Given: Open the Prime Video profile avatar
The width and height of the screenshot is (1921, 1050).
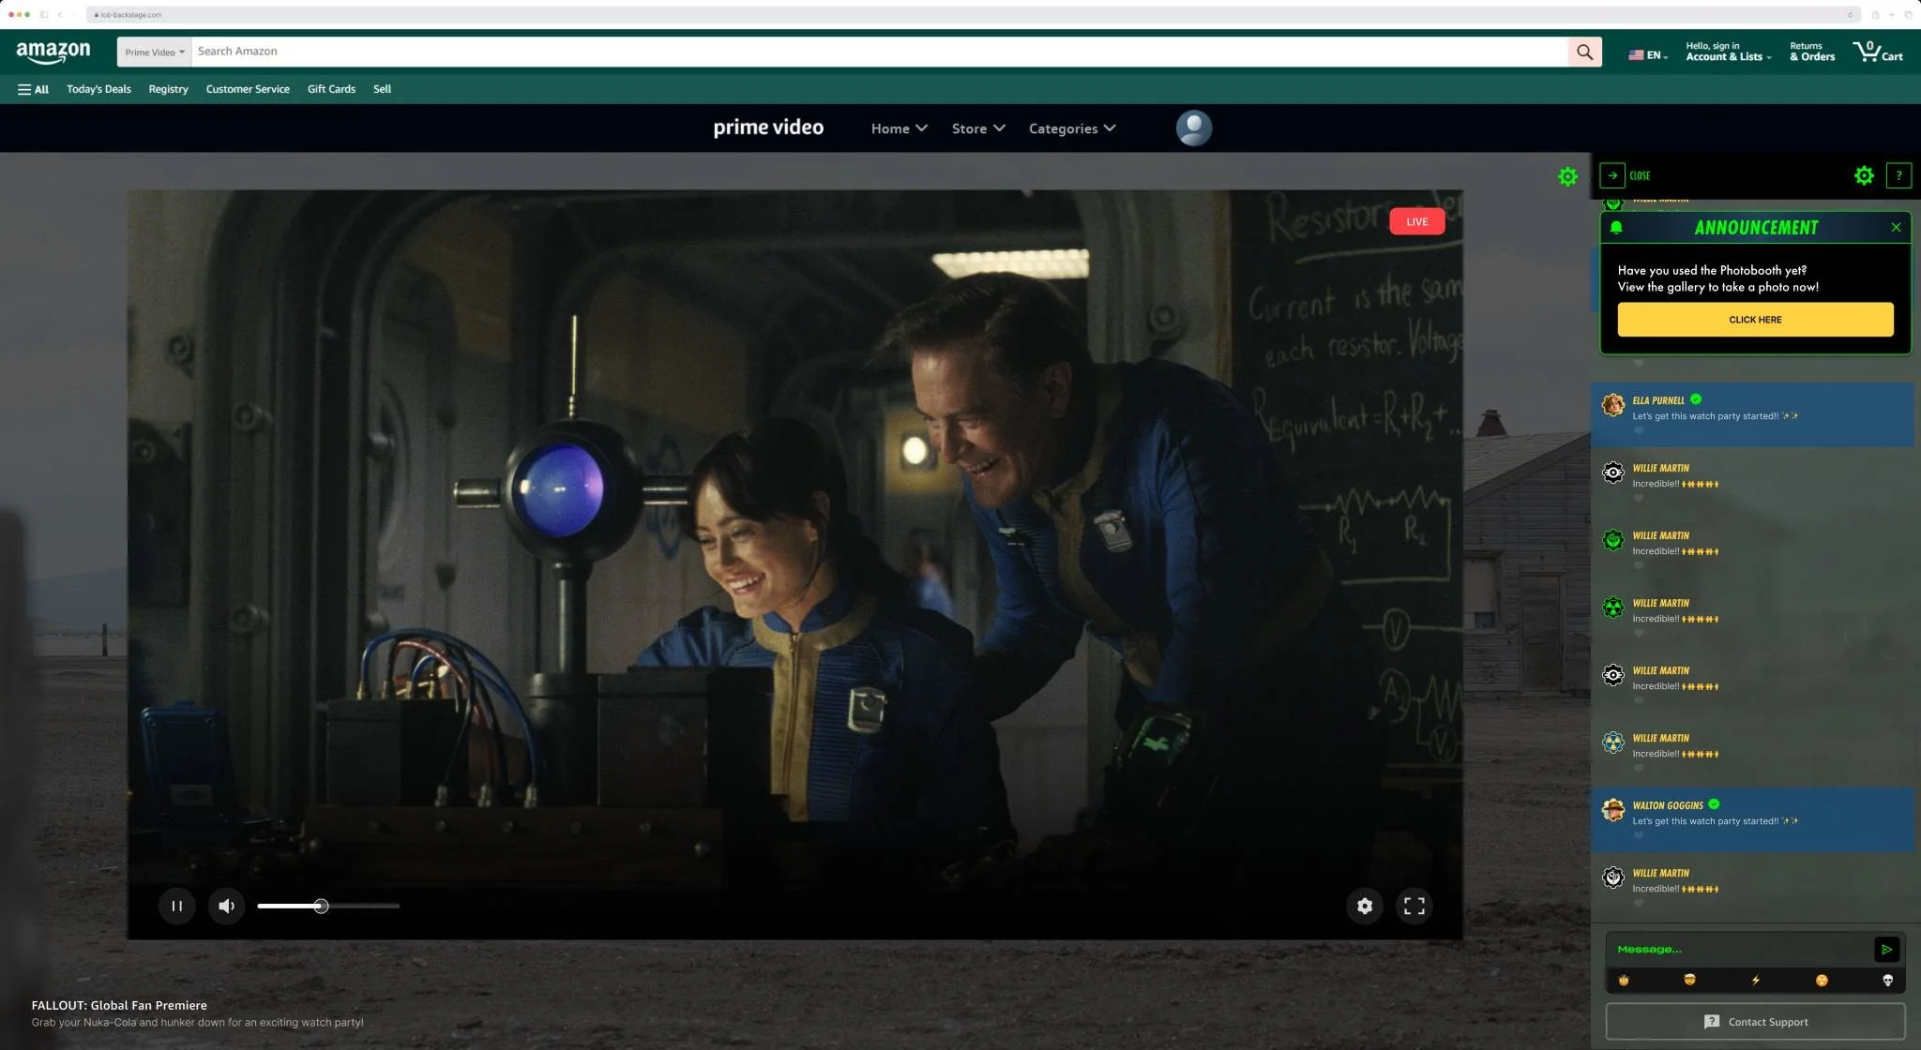Looking at the screenshot, I should pos(1193,128).
